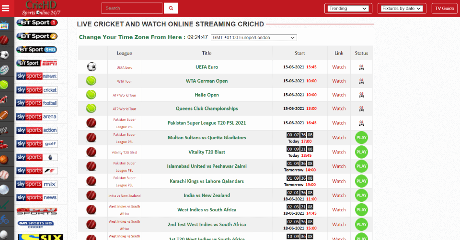Open BT Sport 2 channel
The image size is (460, 240).
click(37, 36)
